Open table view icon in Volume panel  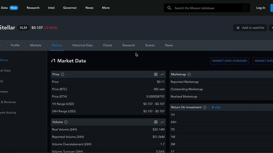[x=156, y=122]
